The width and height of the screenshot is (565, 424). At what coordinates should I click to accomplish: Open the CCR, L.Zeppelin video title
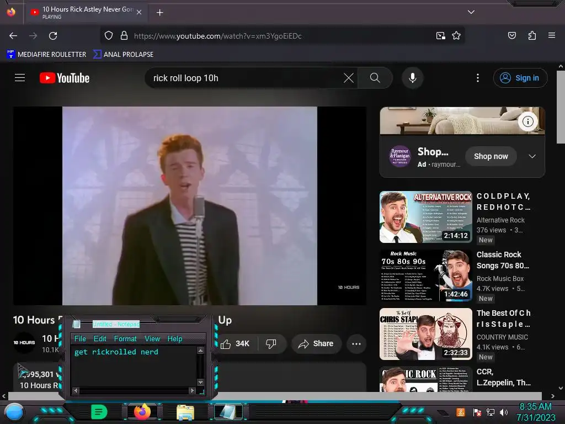pos(503,377)
